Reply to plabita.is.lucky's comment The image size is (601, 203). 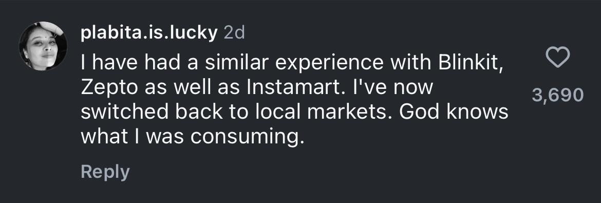105,172
